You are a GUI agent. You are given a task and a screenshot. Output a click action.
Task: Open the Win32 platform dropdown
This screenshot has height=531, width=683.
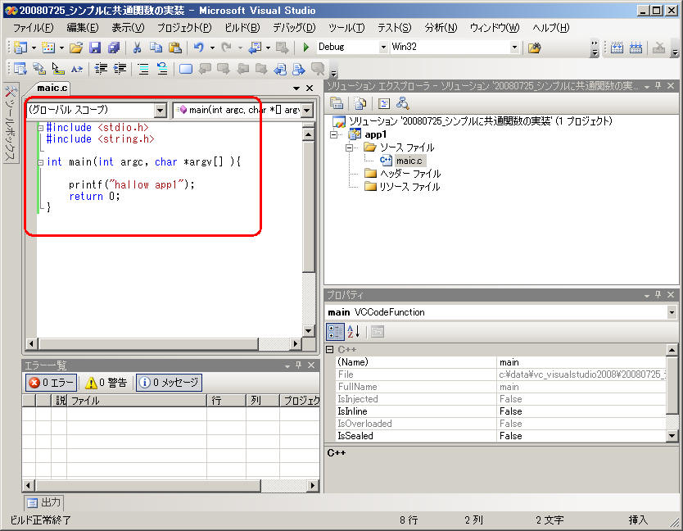point(514,48)
